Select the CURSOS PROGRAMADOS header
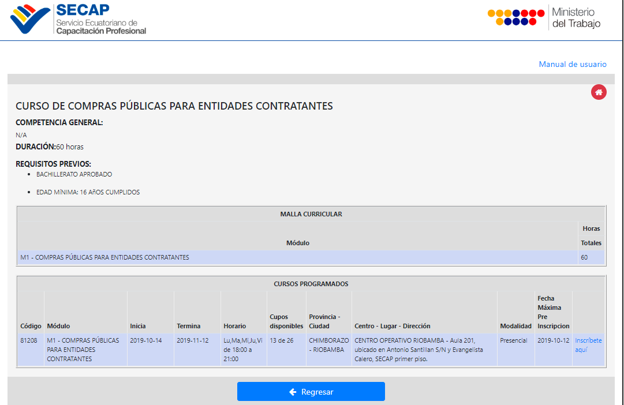The image size is (624, 405). tap(312, 283)
